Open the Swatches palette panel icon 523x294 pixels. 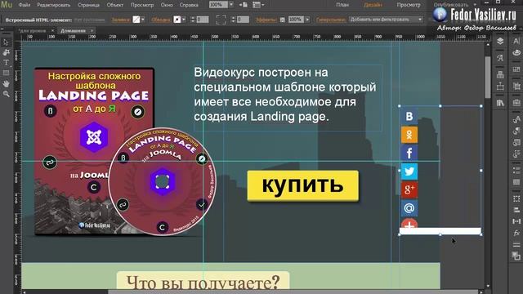[516, 52]
